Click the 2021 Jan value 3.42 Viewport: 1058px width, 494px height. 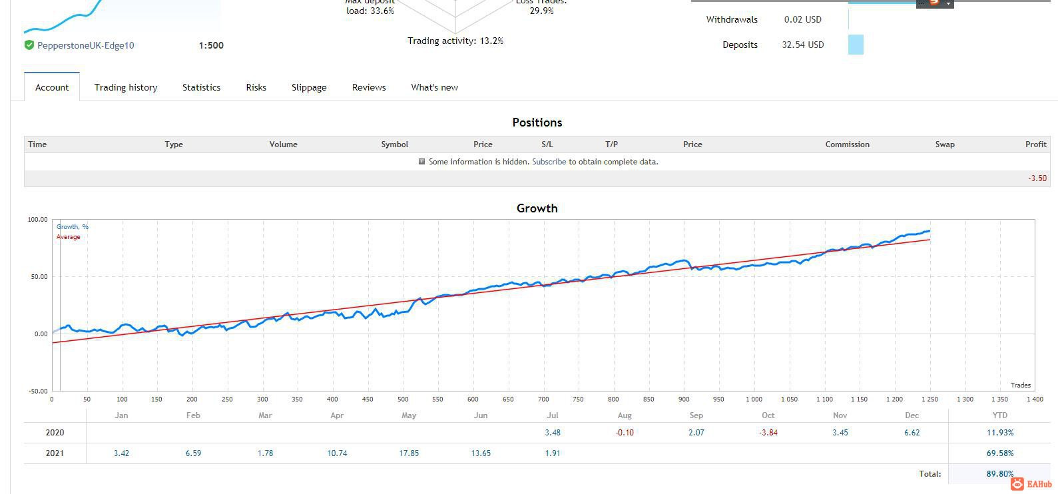tap(121, 453)
